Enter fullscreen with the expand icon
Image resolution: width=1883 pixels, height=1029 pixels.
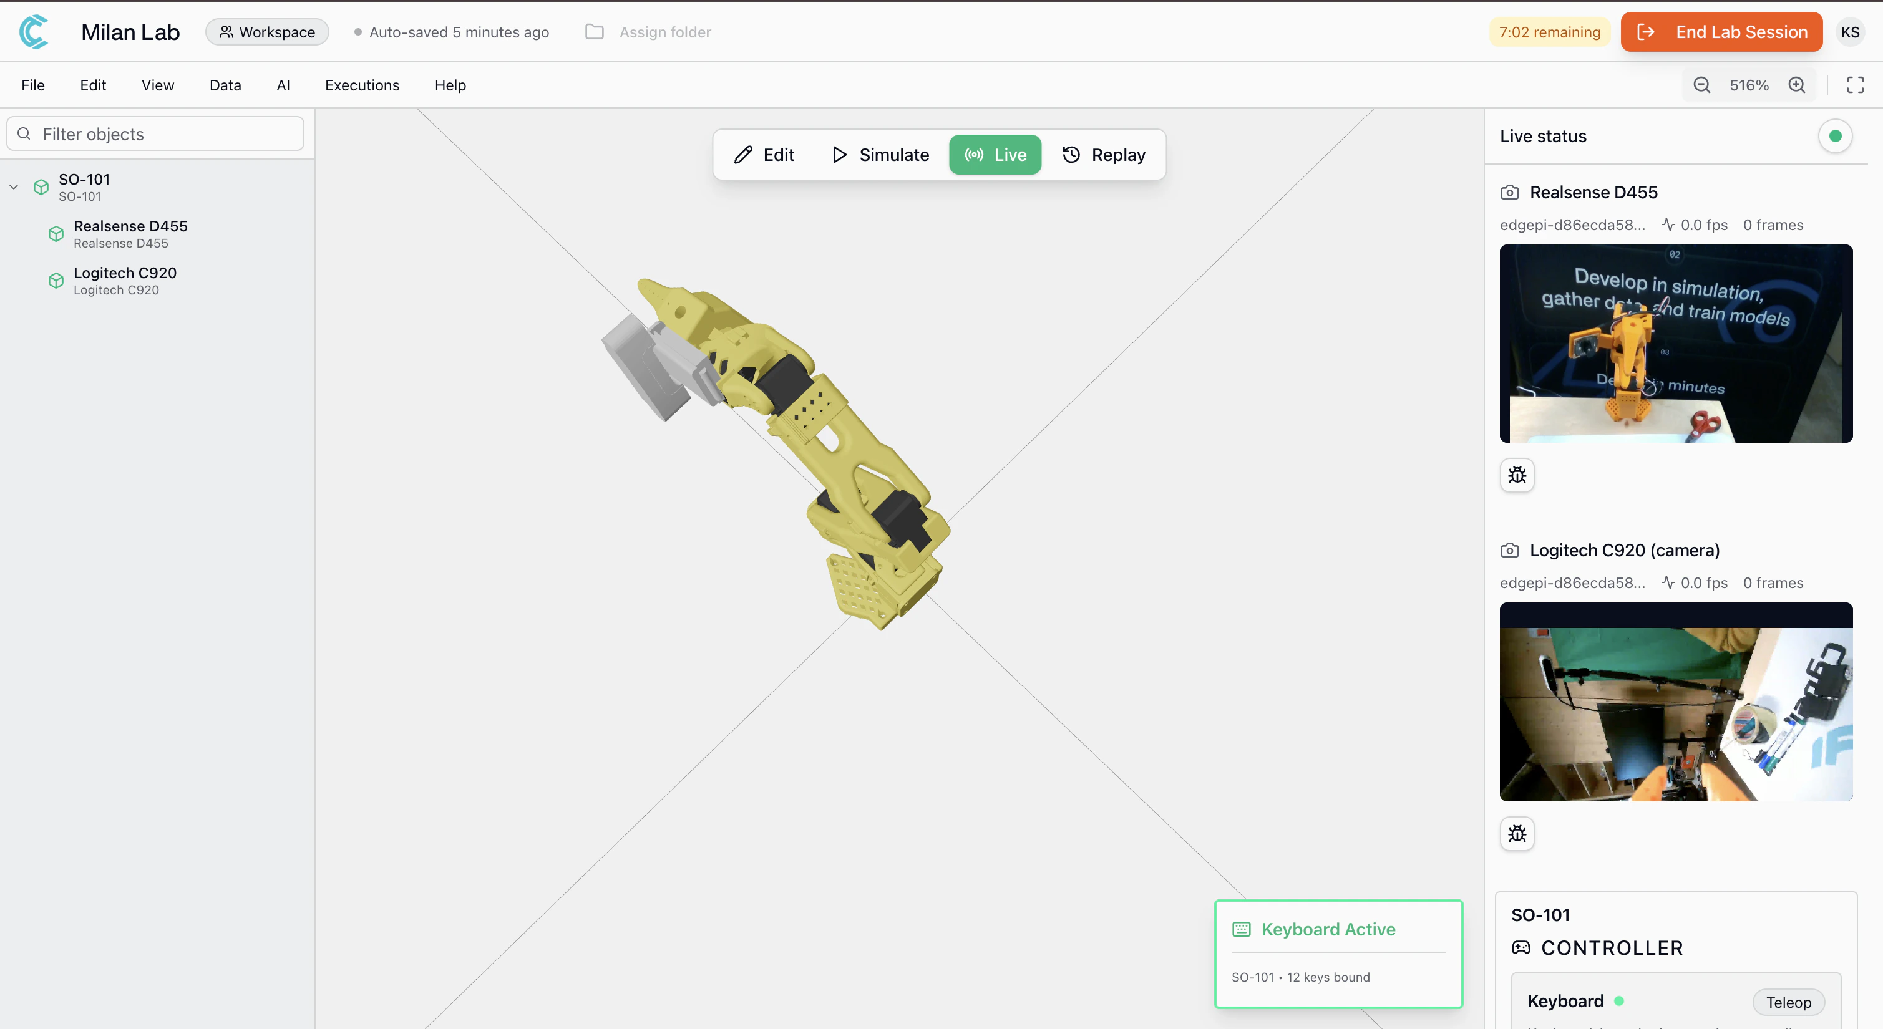click(1855, 85)
